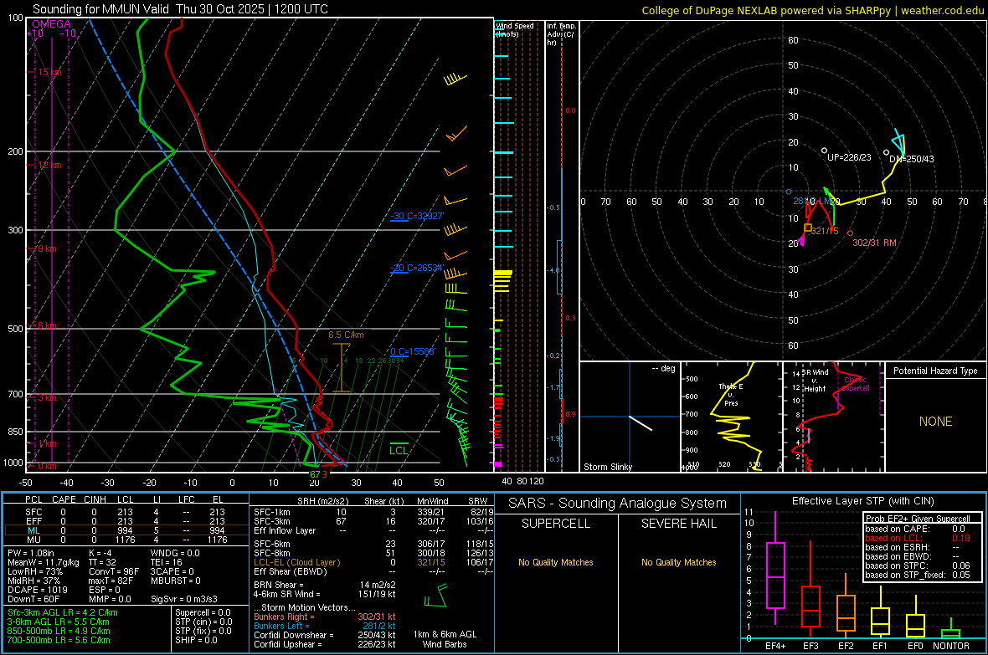Click the -30 C=32927' level label

(x=417, y=216)
